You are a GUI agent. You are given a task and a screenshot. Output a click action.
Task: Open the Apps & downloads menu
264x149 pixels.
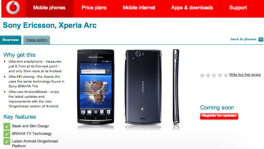192,8
